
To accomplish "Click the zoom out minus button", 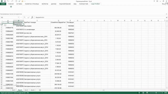I will pos(150,93).
